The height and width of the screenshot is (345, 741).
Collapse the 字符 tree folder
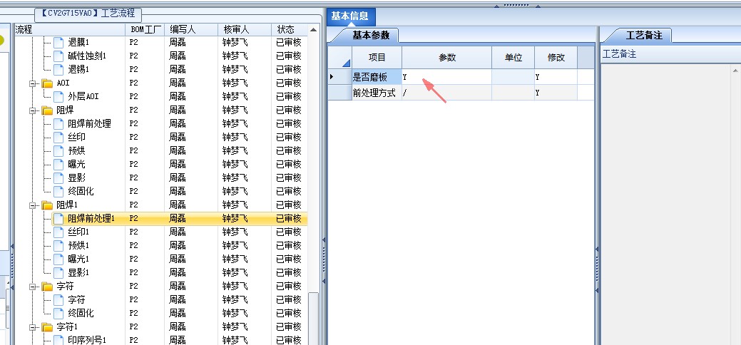33,287
